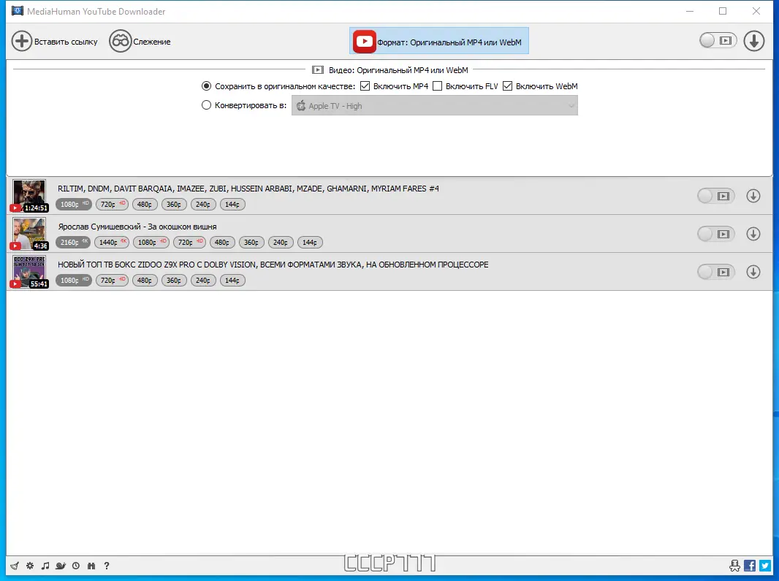Image resolution: width=779 pixels, height=581 pixels.
Task: Select 720p quality for RILTIM video
Action: click(112, 205)
